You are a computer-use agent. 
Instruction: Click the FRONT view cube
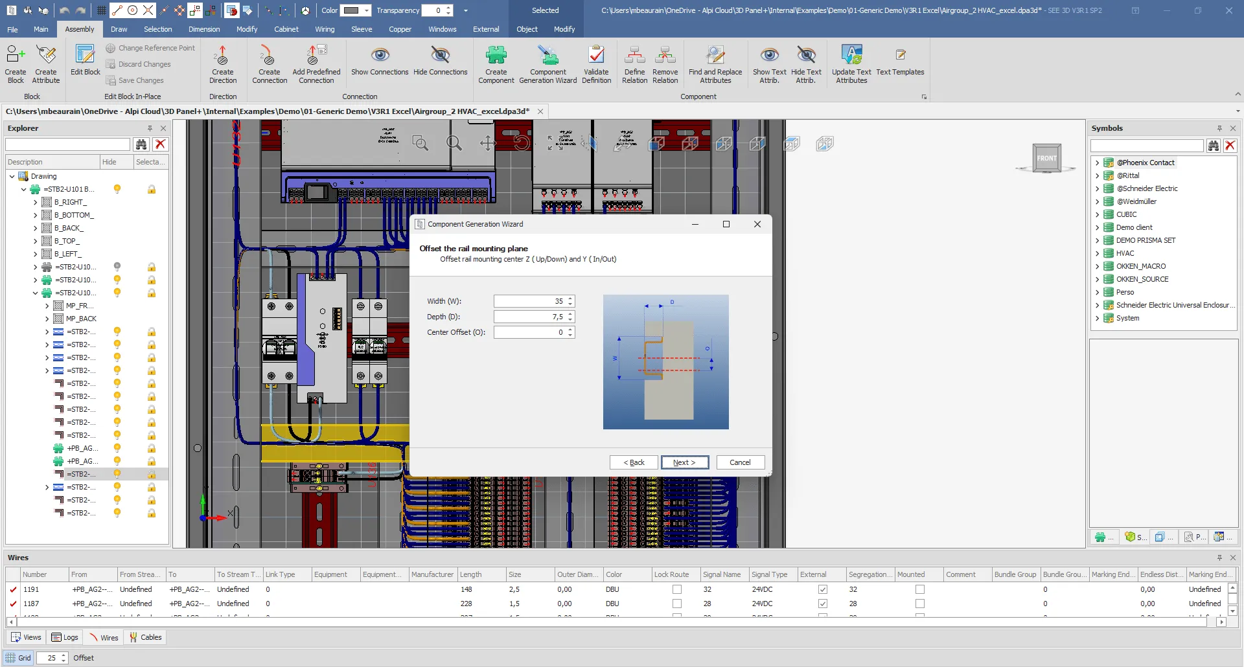(1046, 158)
